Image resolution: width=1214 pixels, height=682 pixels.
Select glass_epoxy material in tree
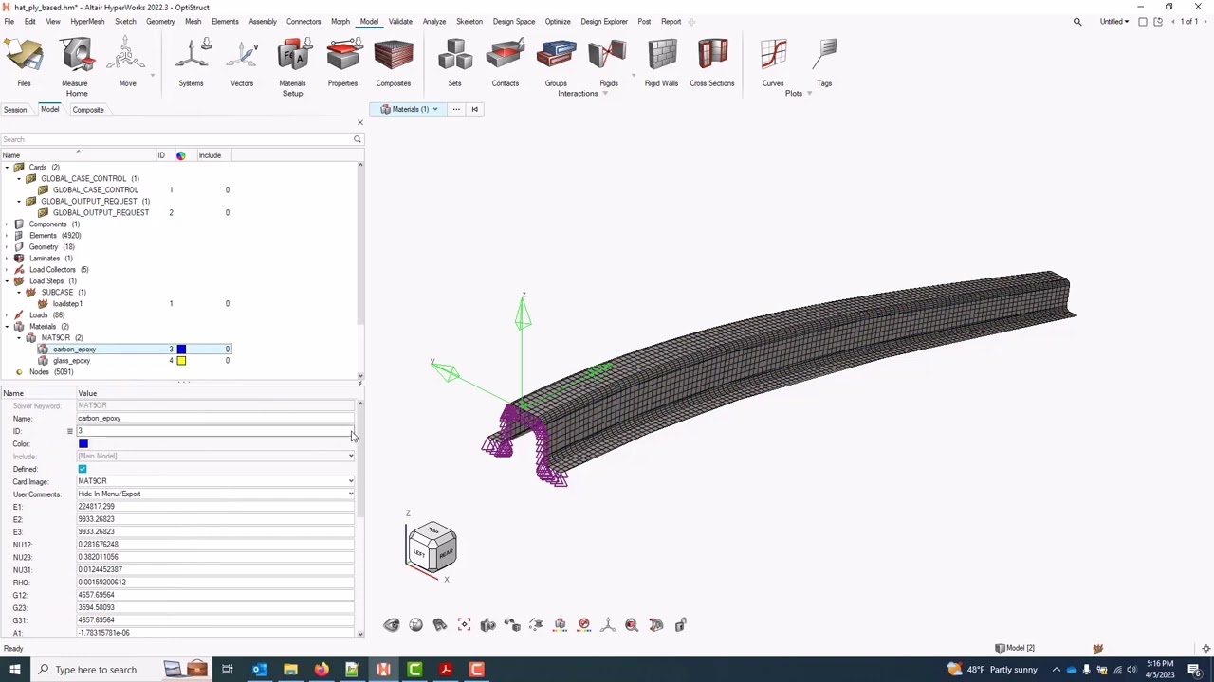pos(71,361)
